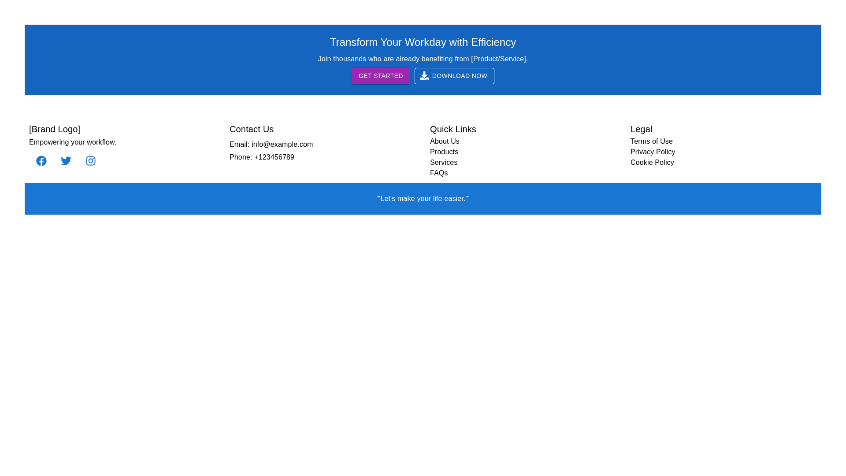
Task: Open Terms of Use
Action: click(x=651, y=141)
